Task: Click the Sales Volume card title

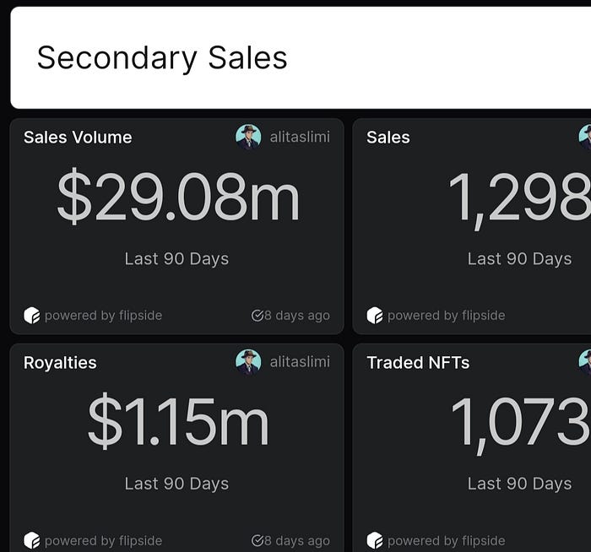Action: click(78, 137)
